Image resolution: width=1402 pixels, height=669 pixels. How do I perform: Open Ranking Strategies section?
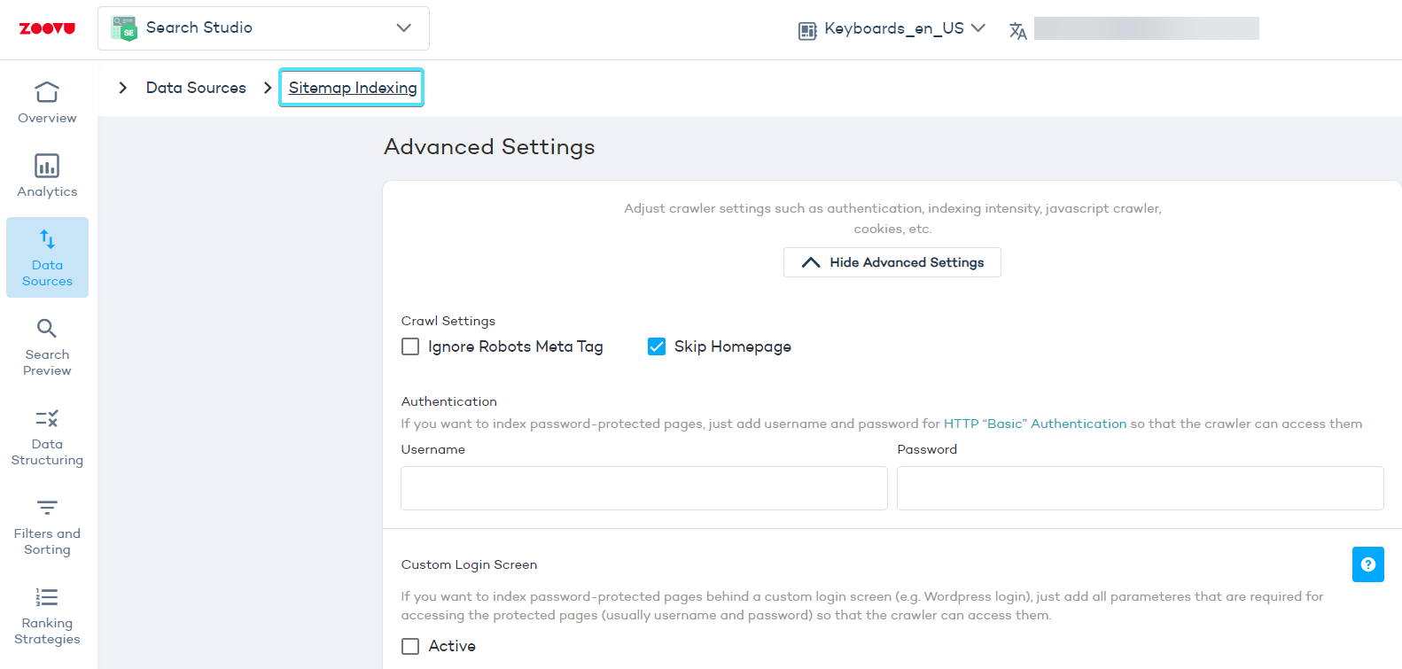pos(47,616)
